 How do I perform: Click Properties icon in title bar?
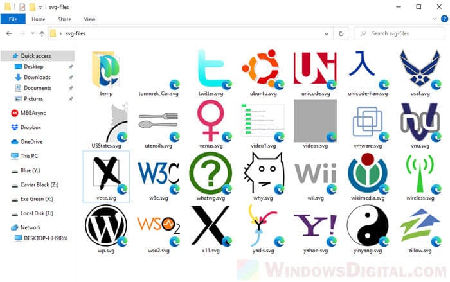click(x=22, y=7)
